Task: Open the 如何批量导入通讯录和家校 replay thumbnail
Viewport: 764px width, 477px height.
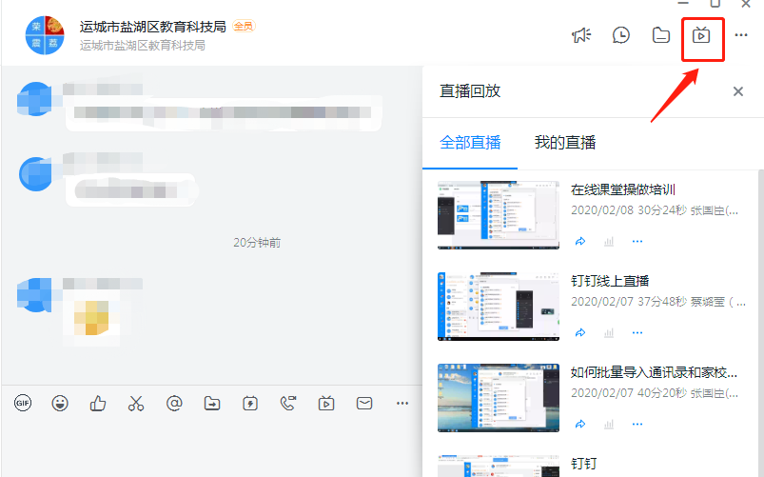Action: (499, 398)
